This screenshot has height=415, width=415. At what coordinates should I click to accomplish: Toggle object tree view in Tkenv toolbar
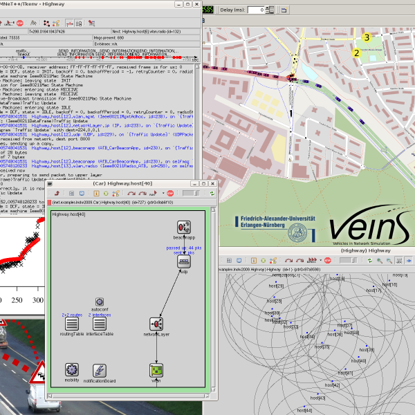click(79, 24)
